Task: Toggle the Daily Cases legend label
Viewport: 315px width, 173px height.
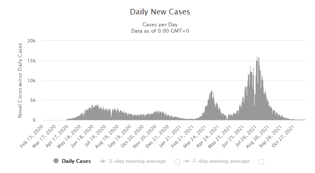Action: (77, 161)
